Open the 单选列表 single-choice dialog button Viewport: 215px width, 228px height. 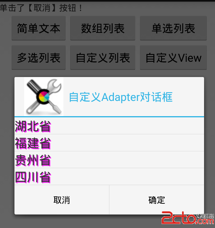[x=173, y=28]
